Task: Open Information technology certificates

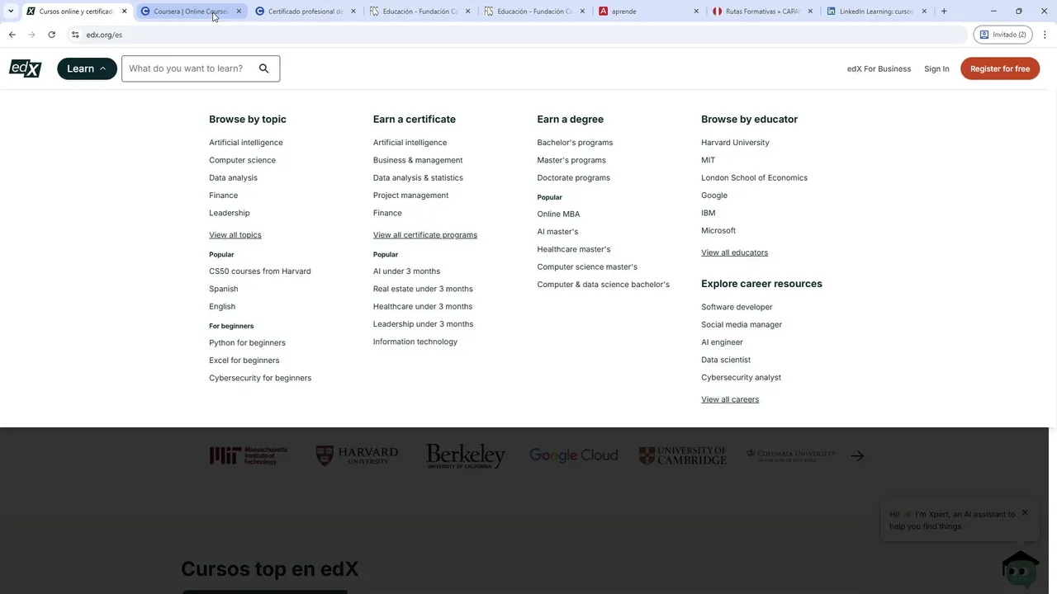Action: [415, 342]
